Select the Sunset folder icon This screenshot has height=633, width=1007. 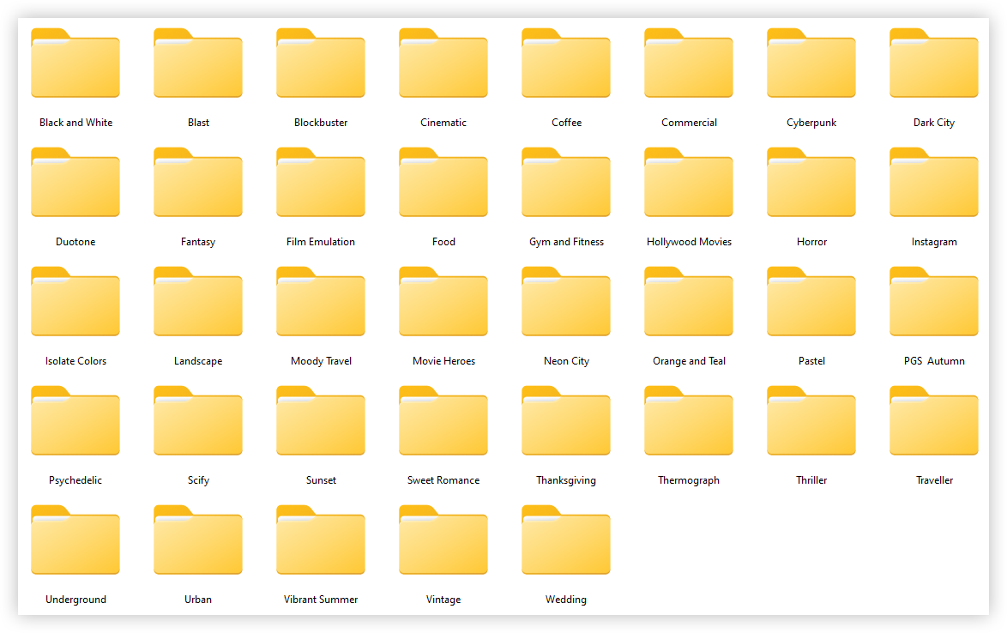[x=321, y=421]
